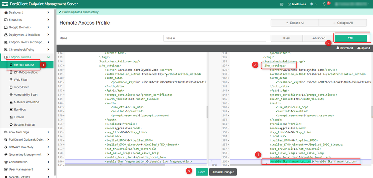The image size is (373, 178).
Task: Click the Endpoints sidebar icon
Action: pos(6,19)
